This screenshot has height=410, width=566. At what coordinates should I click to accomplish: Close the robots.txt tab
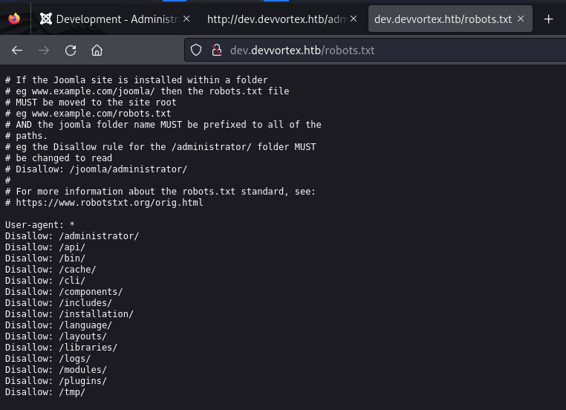coord(521,19)
